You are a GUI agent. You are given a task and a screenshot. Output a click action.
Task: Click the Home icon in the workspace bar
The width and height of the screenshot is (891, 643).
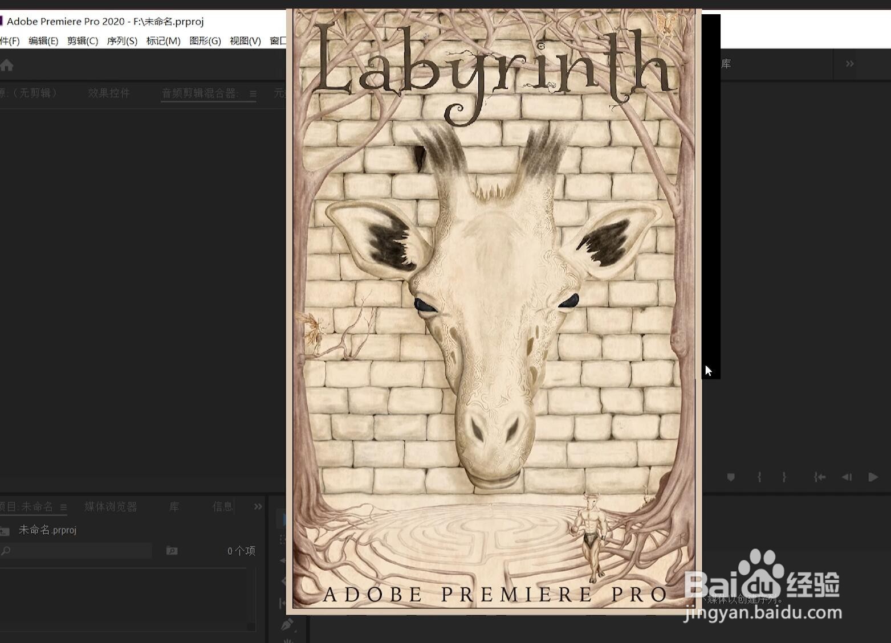click(6, 65)
